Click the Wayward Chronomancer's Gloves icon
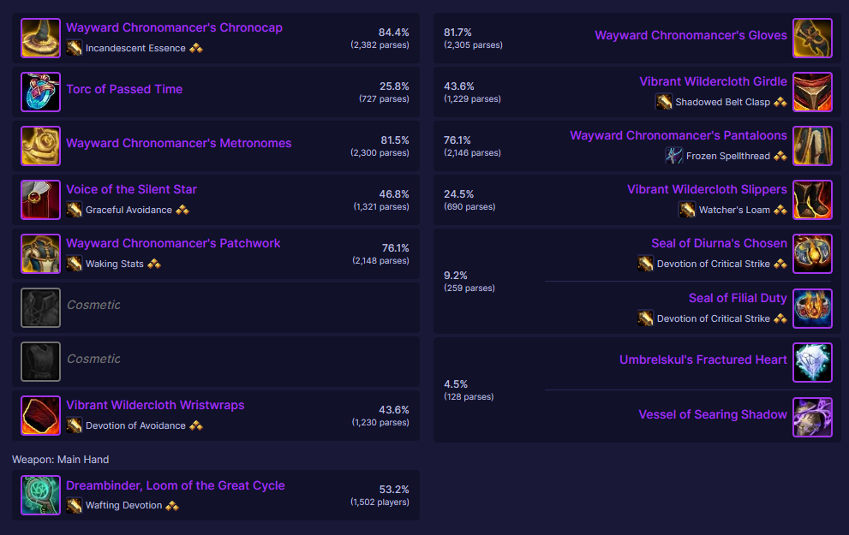This screenshot has height=535, width=849. tap(812, 38)
